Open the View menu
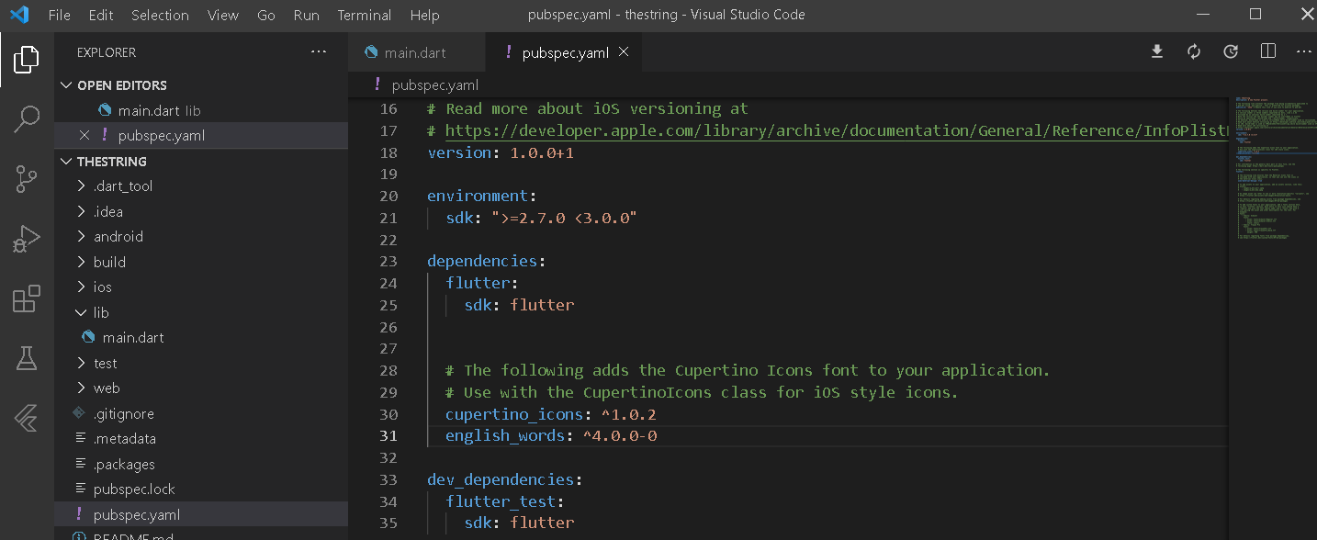The width and height of the screenshot is (1317, 540). pyautogui.click(x=223, y=16)
